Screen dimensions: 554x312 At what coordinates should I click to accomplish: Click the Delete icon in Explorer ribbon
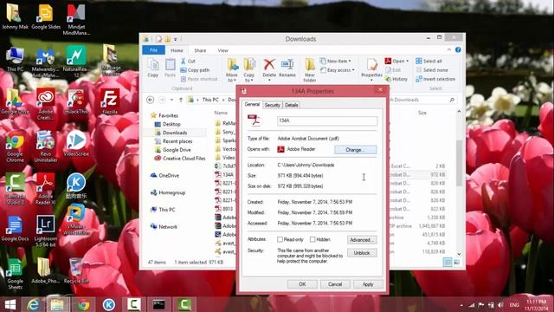269,69
